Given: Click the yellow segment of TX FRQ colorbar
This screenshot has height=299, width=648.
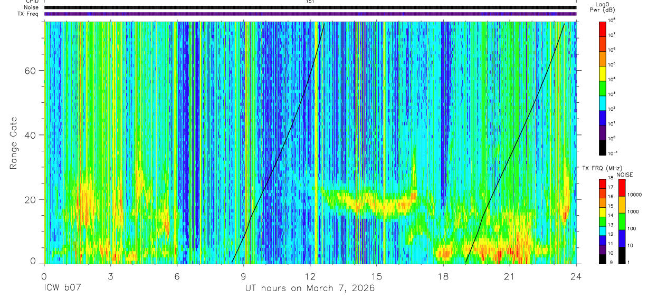Looking at the screenshot, I should 603,212.
